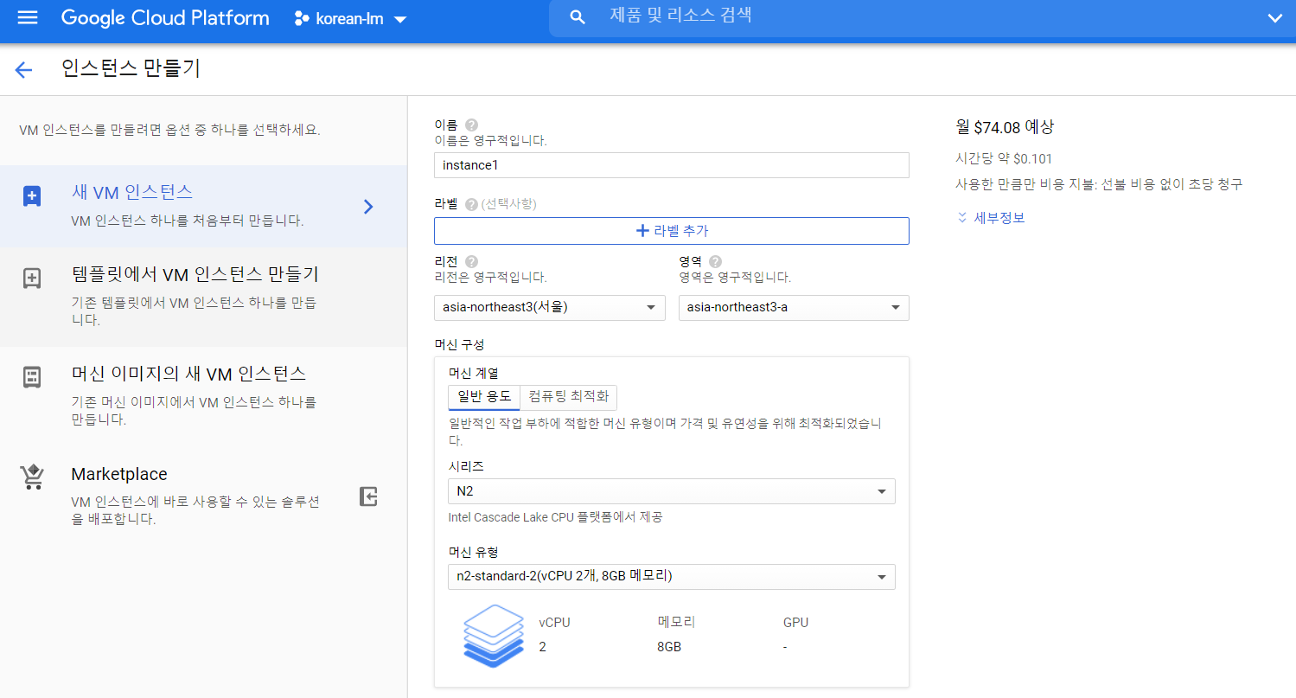The width and height of the screenshot is (1296, 698).
Task: Click the help icon next to 영역
Action: coord(715,261)
